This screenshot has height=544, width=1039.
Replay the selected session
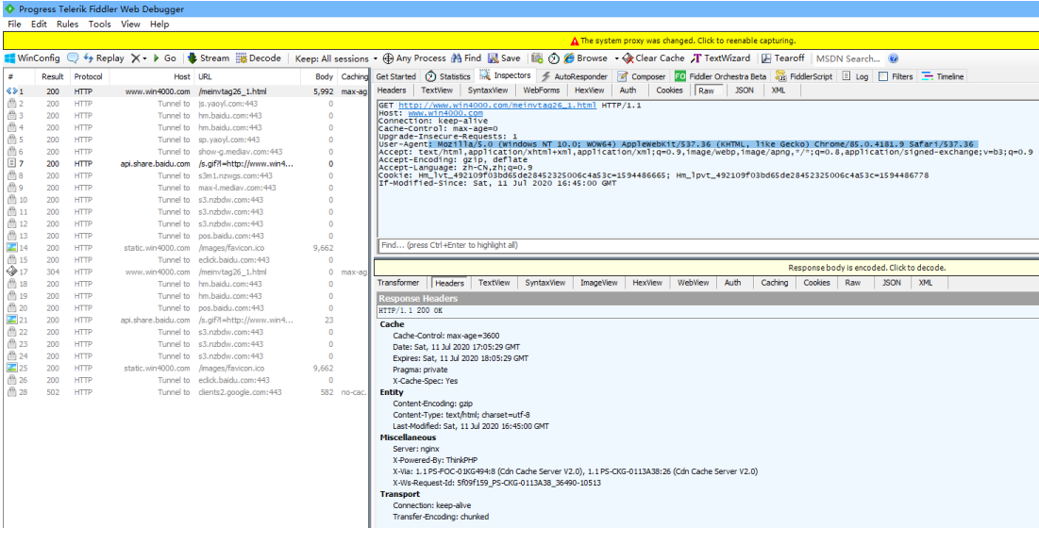click(x=104, y=58)
